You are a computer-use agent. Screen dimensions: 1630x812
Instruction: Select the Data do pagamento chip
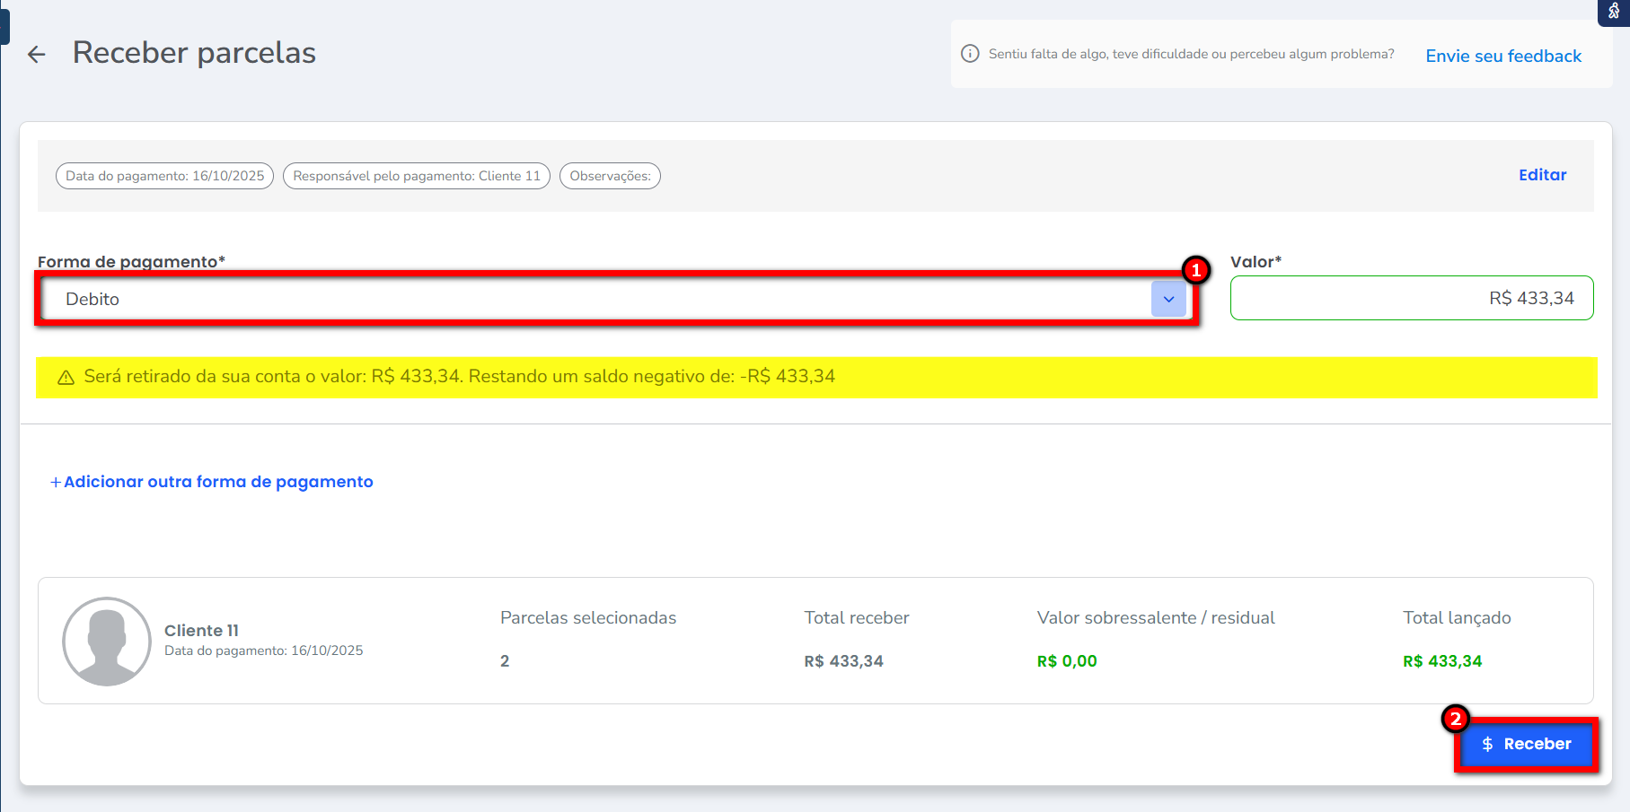pyautogui.click(x=165, y=176)
